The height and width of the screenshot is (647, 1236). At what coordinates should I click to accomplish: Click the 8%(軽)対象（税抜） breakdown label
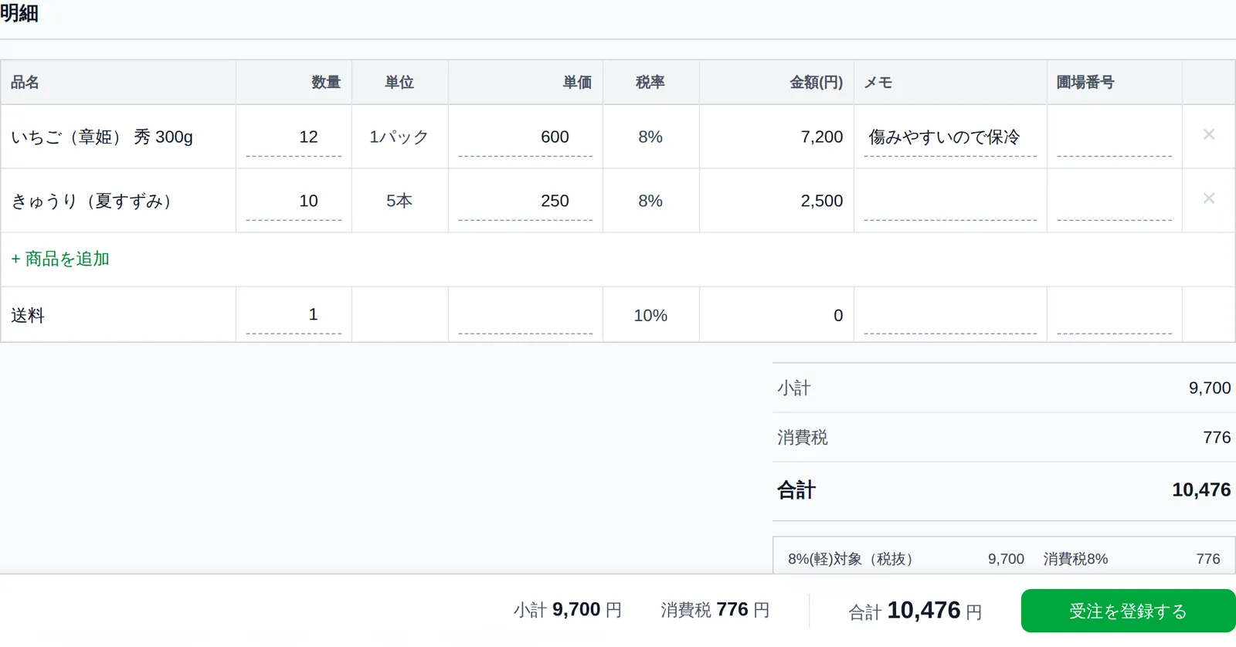(851, 558)
